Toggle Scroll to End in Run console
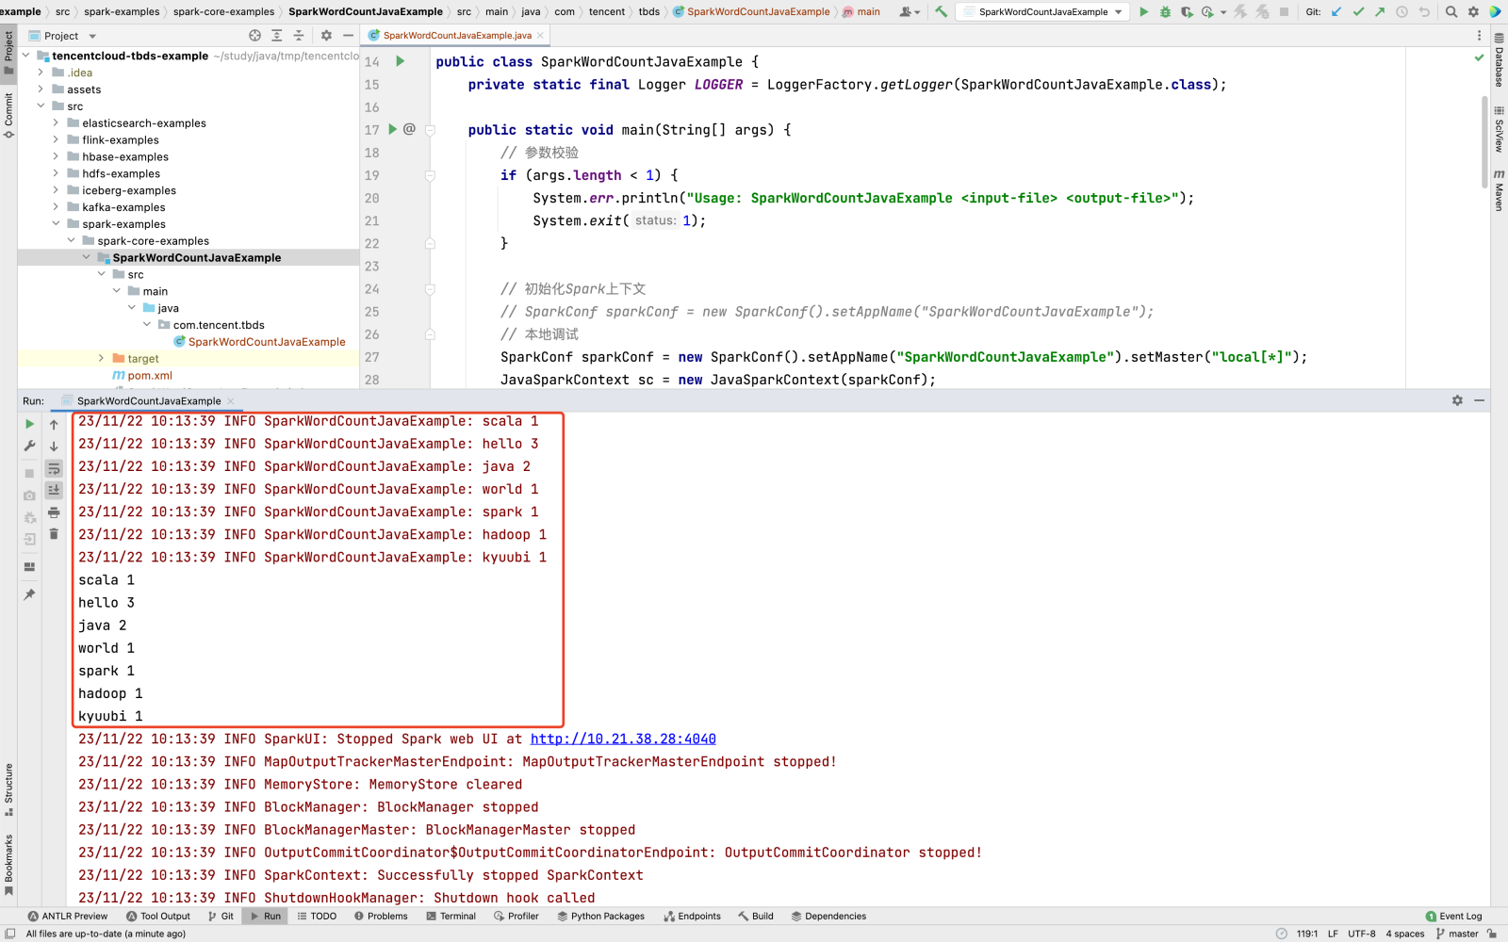This screenshot has width=1508, height=942. [x=54, y=490]
